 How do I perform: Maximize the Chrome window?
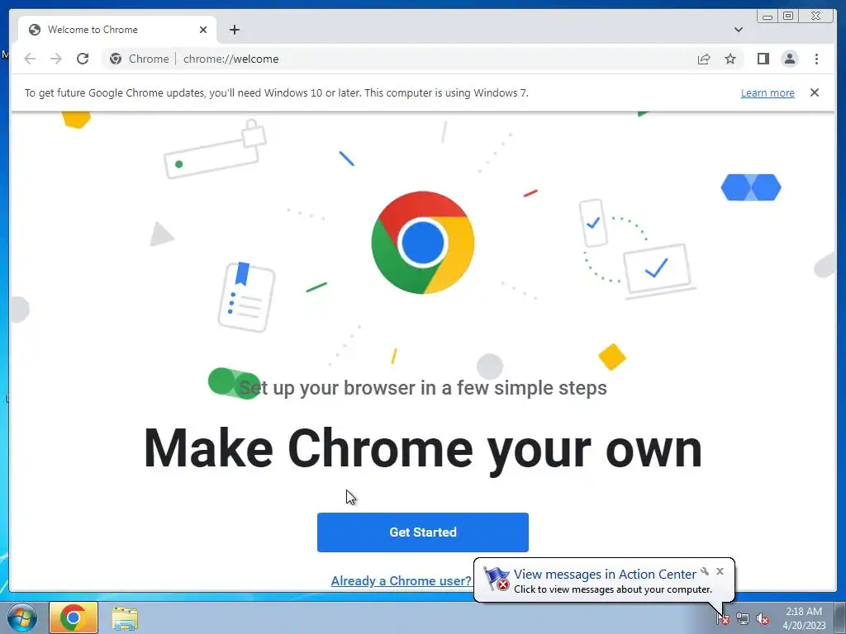point(787,17)
